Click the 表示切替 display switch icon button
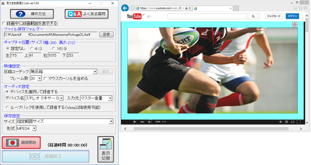 106,148
